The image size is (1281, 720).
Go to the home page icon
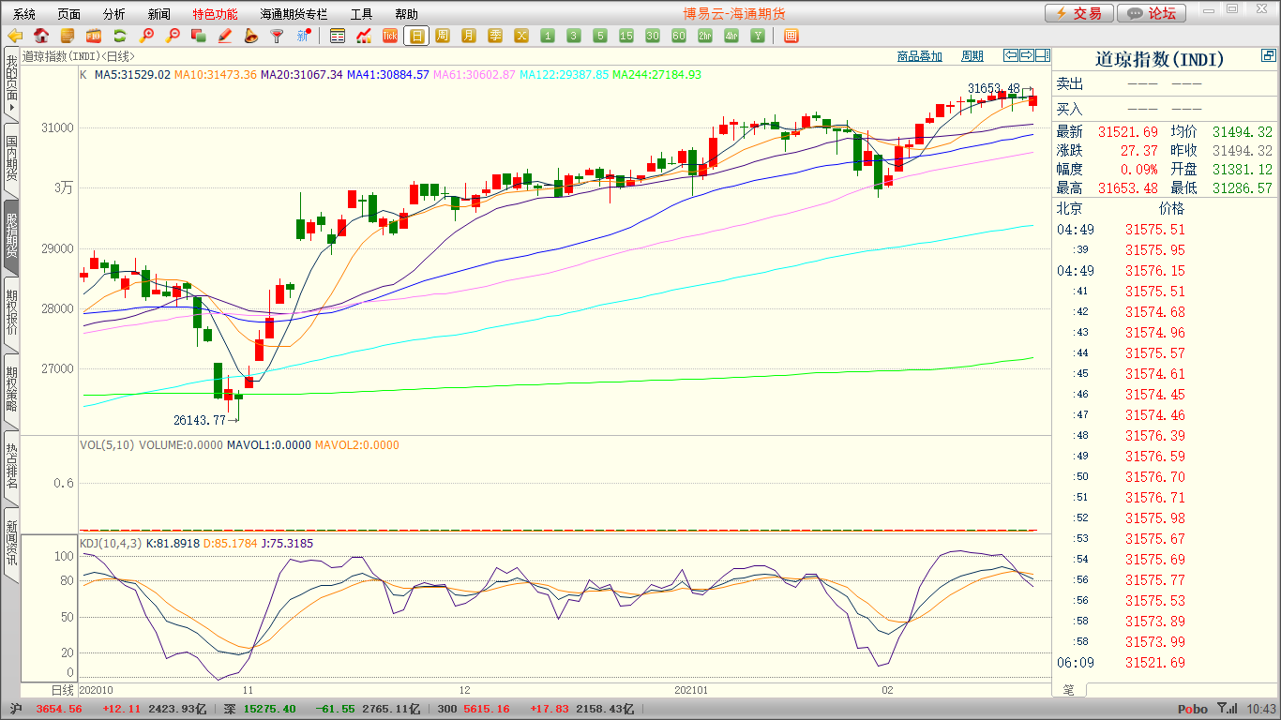click(41, 36)
